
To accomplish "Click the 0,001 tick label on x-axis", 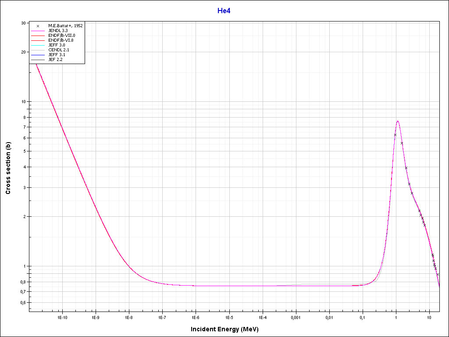I will pyautogui.click(x=296, y=317).
